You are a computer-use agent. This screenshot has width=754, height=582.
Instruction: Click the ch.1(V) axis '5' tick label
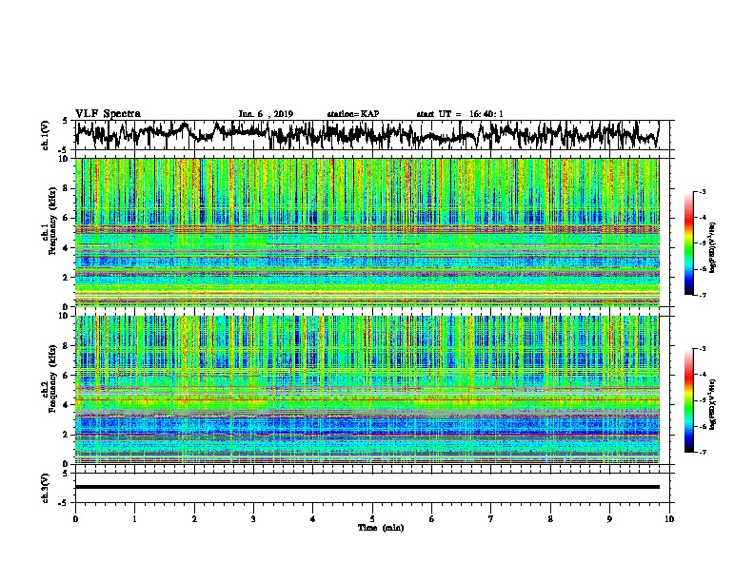point(65,121)
